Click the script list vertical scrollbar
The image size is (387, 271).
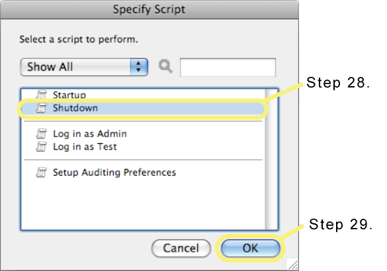[x=271, y=159]
